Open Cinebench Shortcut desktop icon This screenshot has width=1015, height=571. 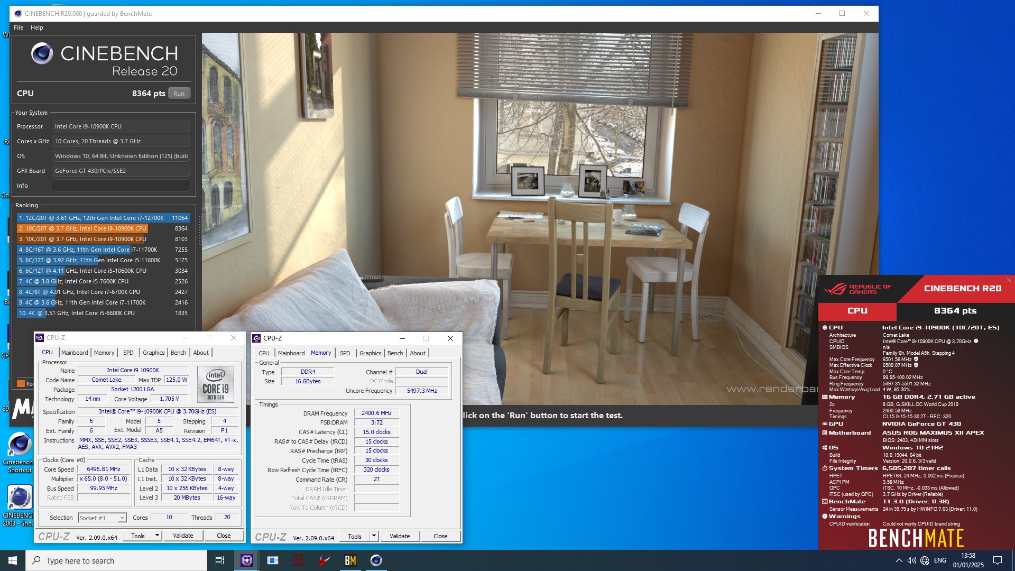[20, 453]
